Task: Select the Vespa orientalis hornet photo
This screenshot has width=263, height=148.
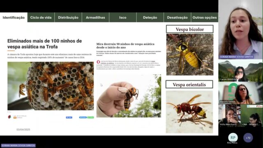Action: coord(189,112)
